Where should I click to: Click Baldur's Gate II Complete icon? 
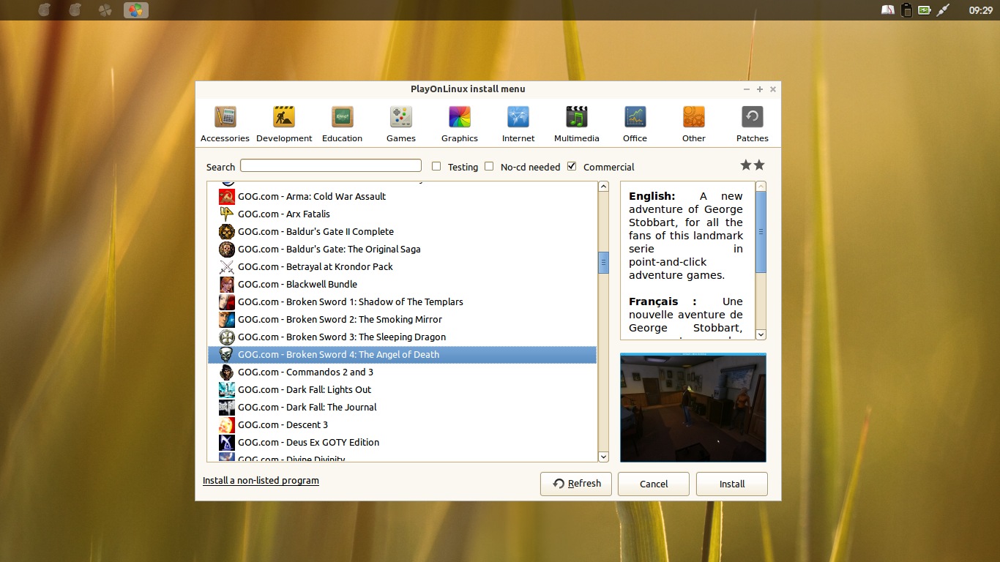click(227, 231)
